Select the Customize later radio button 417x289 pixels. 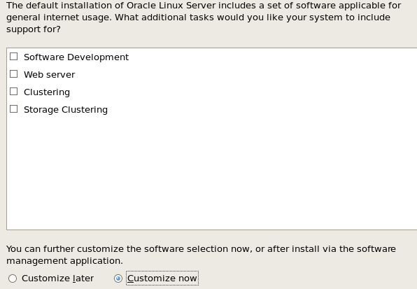tap(13, 279)
